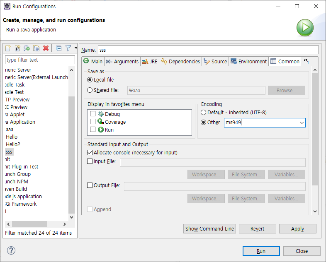Switch to the Main tab
The image size is (326, 262).
93,61
